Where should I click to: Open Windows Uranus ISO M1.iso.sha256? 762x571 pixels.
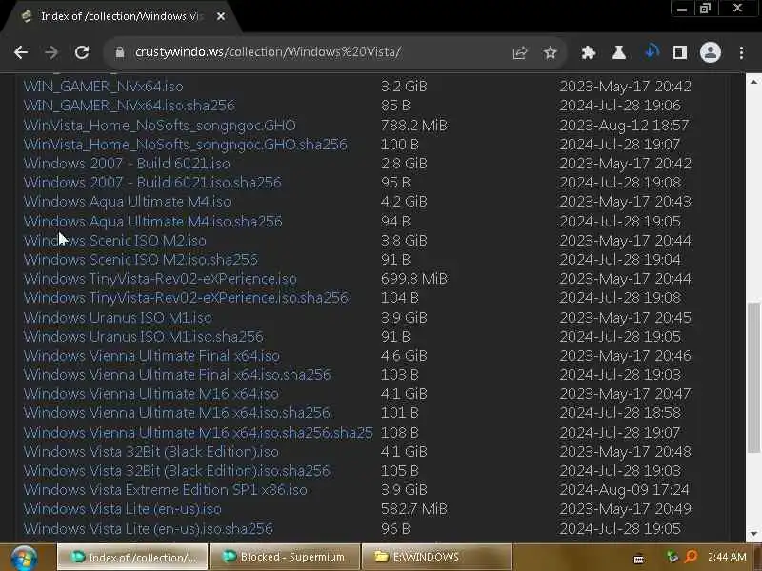click(x=144, y=337)
